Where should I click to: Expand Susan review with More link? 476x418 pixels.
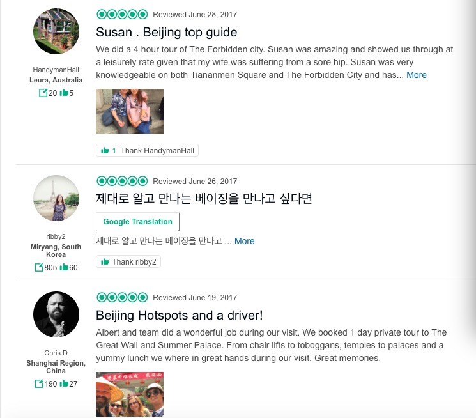click(x=417, y=75)
